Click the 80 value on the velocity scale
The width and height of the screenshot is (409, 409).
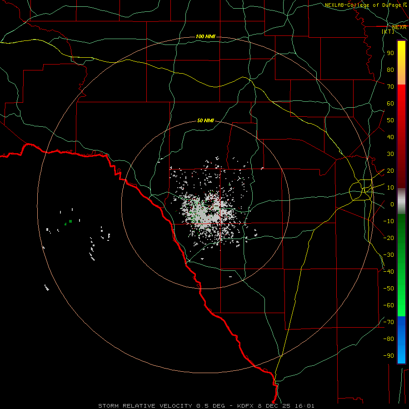(390, 70)
